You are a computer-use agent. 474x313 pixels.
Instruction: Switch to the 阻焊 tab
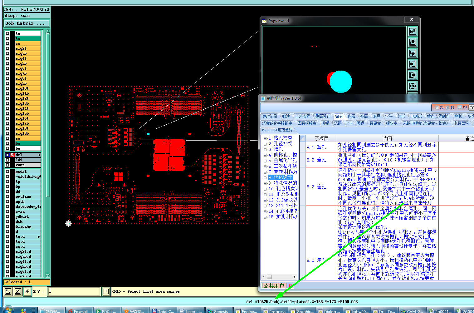377,116
